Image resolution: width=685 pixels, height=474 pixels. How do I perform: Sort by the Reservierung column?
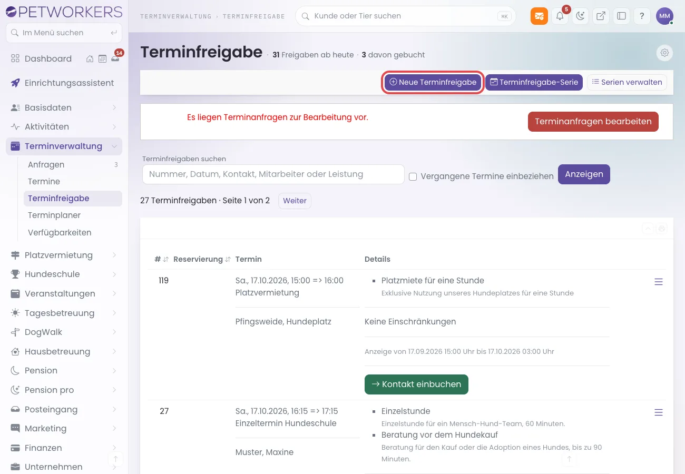coord(202,259)
